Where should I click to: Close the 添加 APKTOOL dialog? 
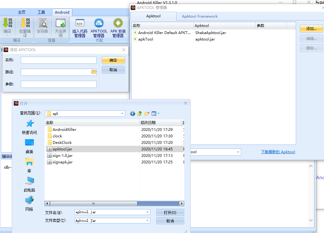point(124,50)
